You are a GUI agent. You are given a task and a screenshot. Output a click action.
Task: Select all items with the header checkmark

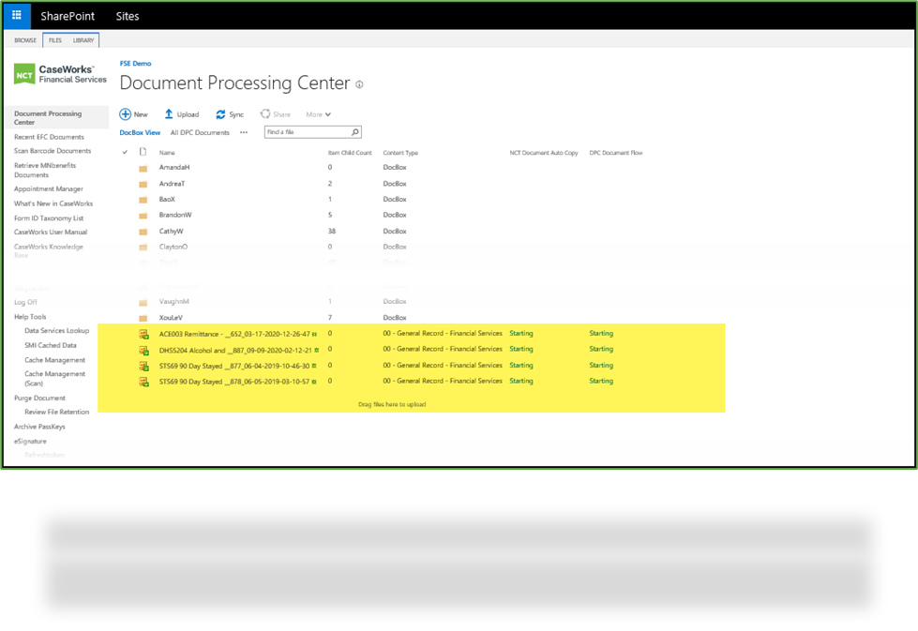tap(125, 152)
